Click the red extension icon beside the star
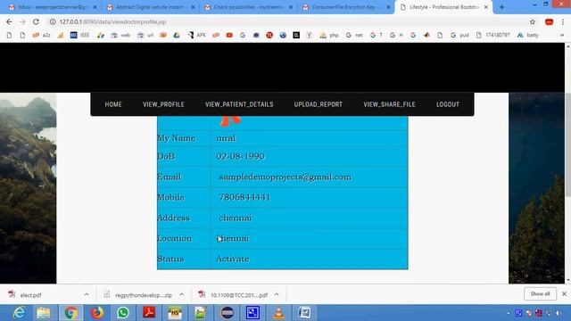The height and width of the screenshot is (321, 571). tap(550, 21)
